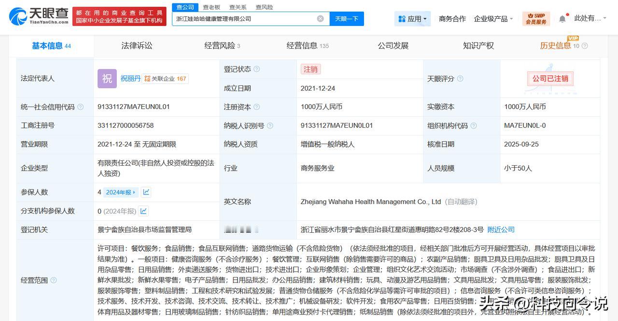This screenshot has height=321, width=618.
Task: Click the 天眼一下 search button
Action: 347,19
